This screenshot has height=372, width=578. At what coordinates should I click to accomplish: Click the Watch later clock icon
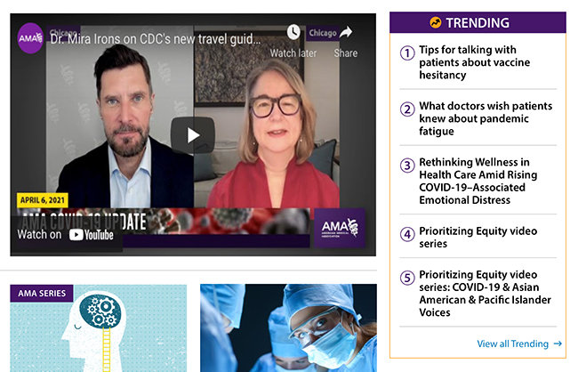(293, 32)
